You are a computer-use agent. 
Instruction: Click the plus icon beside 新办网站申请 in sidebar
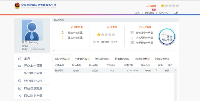point(20,73)
